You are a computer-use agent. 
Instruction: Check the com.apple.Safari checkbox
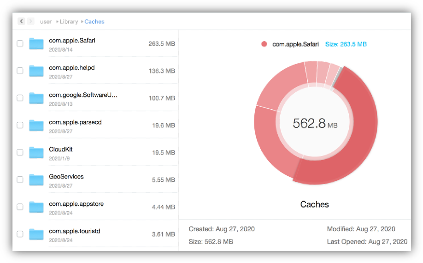tap(20, 44)
